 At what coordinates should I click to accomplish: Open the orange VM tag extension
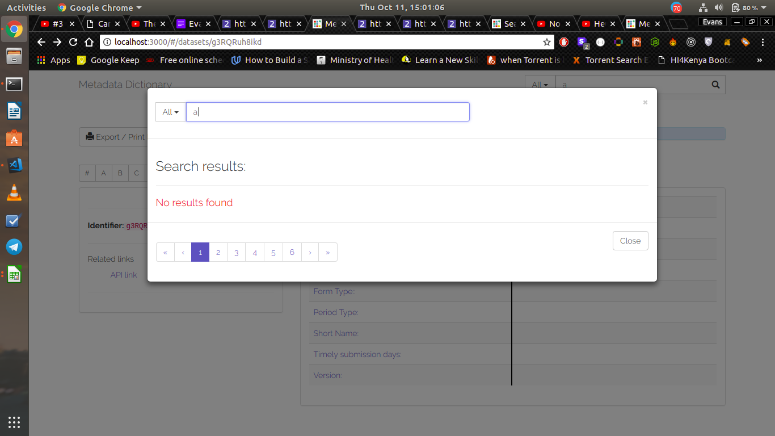pos(745,42)
